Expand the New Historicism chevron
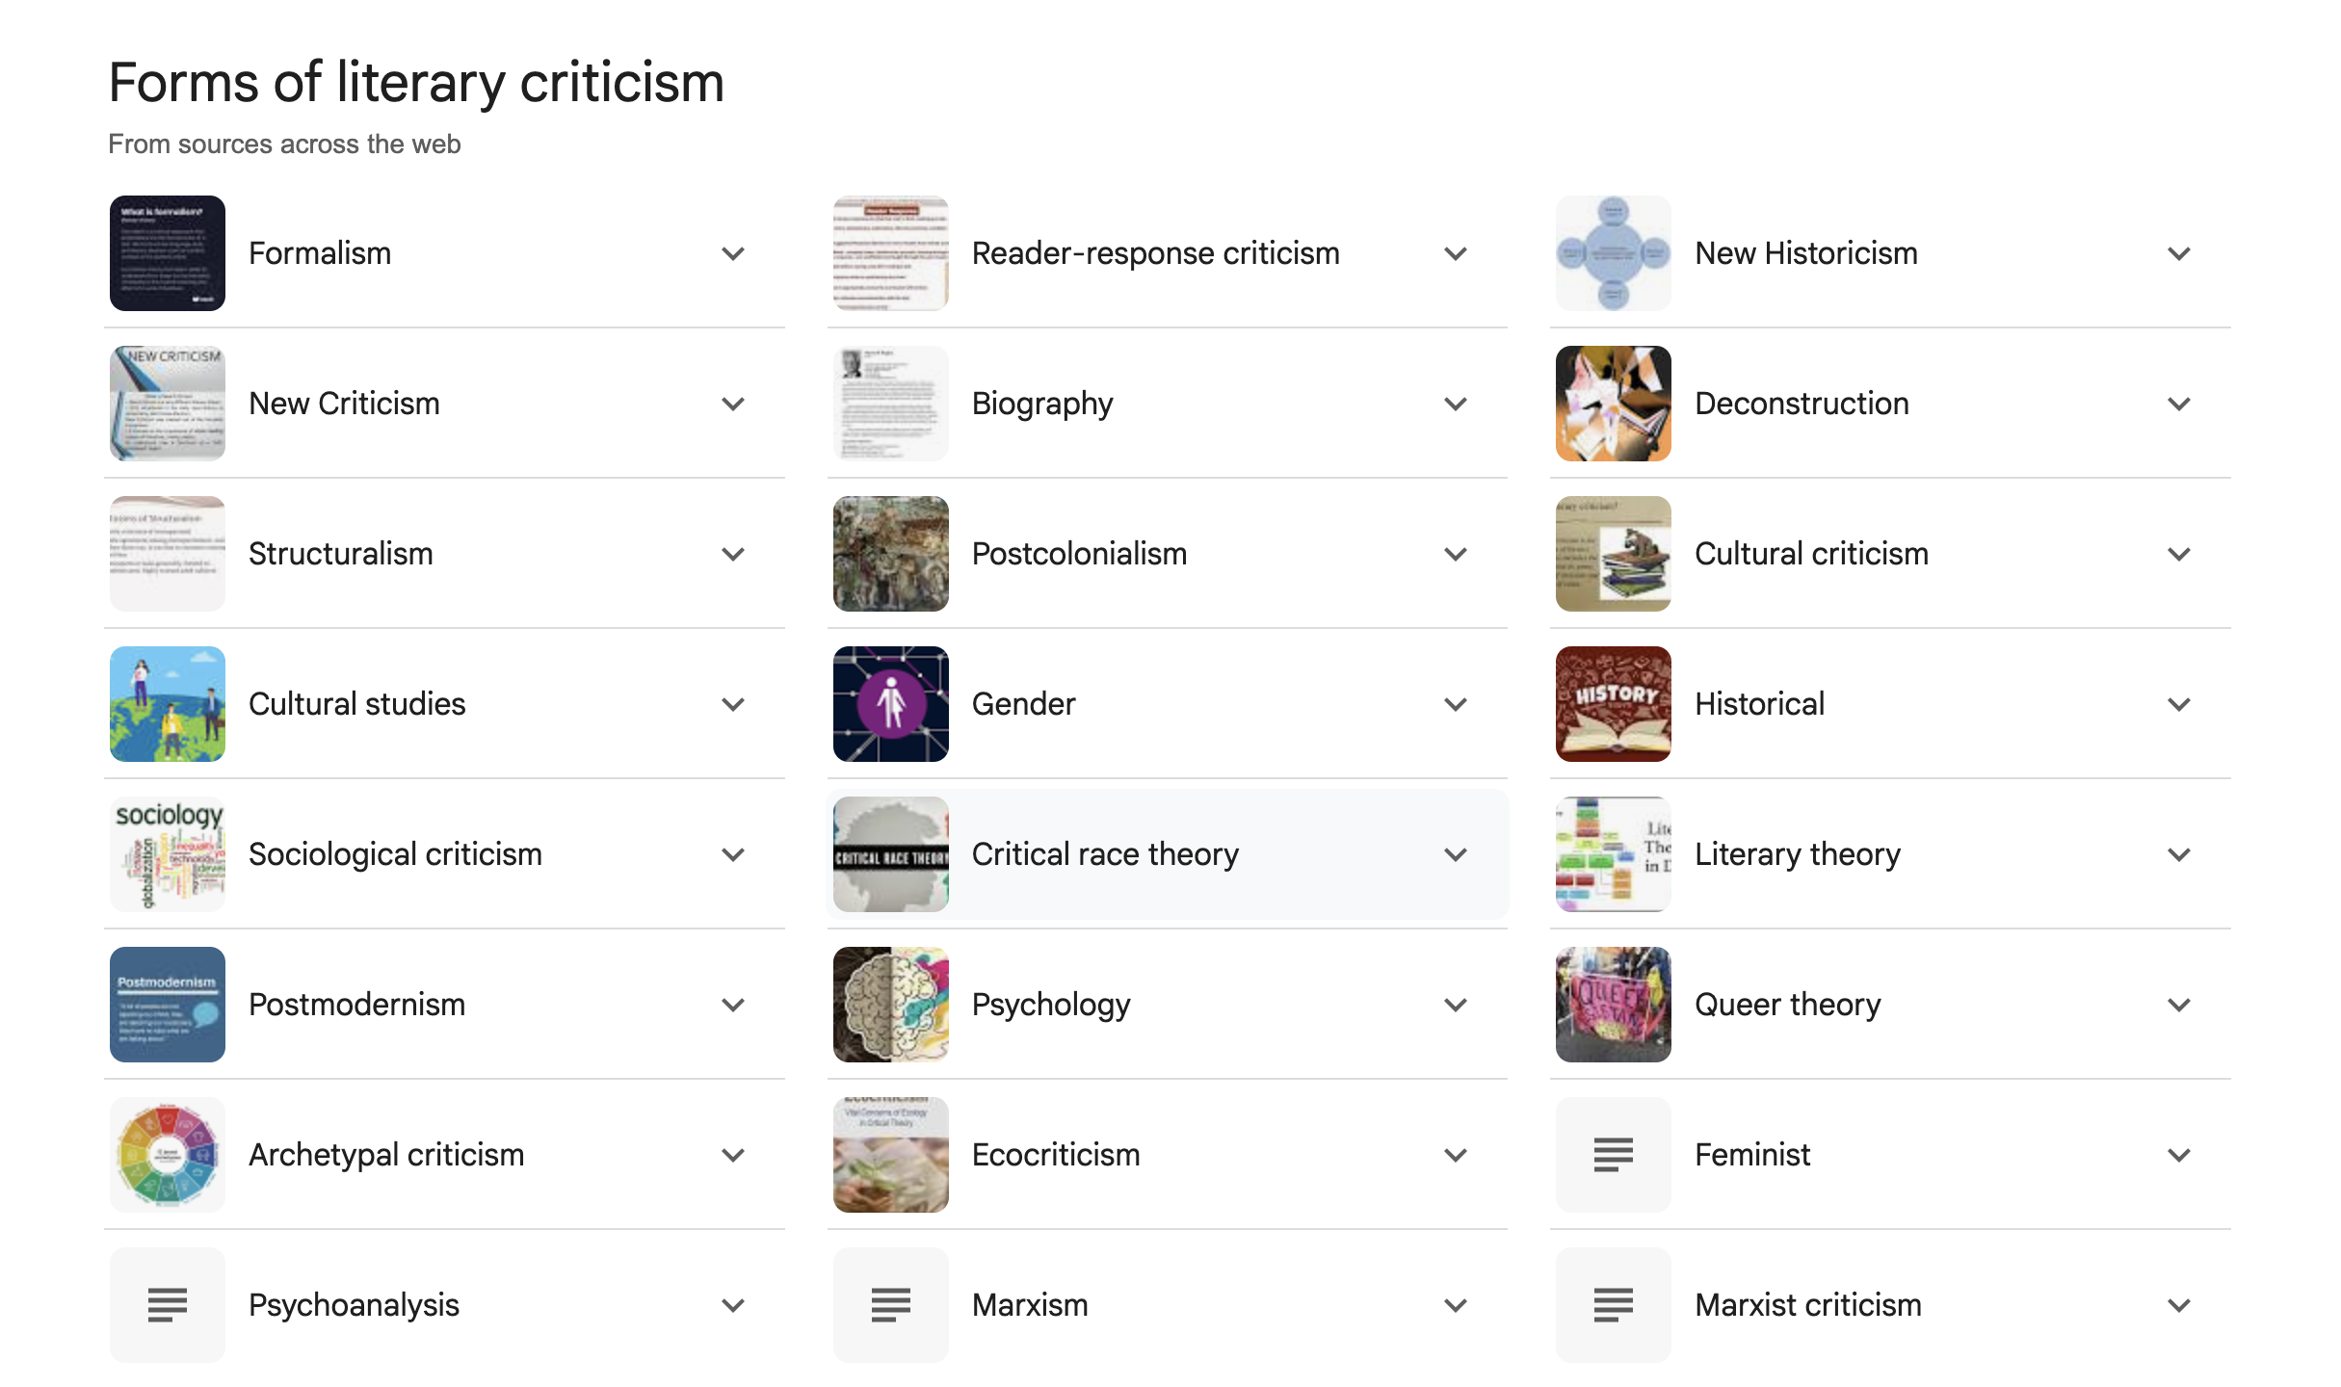This screenshot has height=1387, width=2341. pyautogui.click(x=2178, y=253)
